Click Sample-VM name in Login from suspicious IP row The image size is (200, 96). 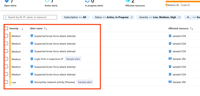point(179,59)
